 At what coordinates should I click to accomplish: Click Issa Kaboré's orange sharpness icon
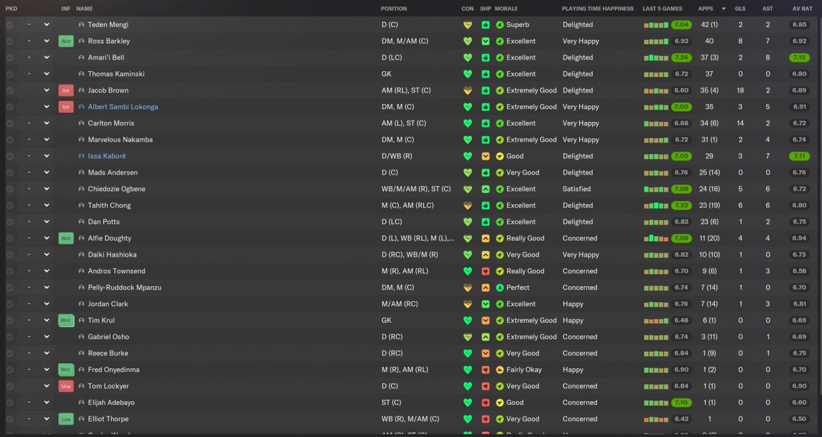click(485, 156)
